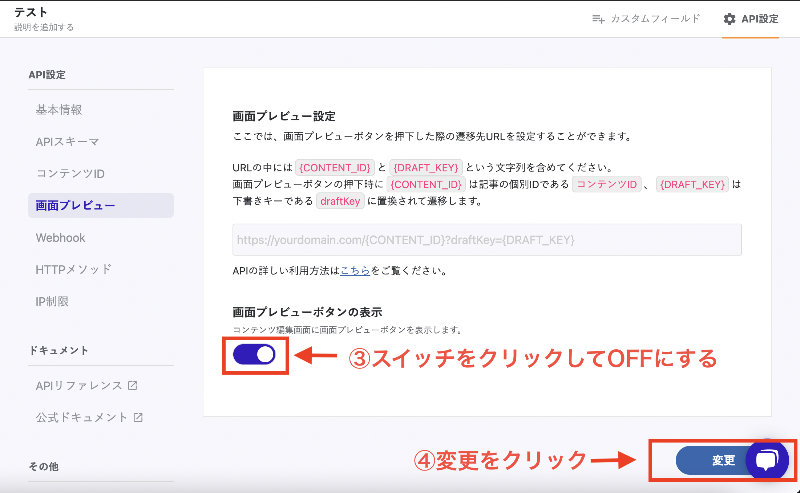Click external link icon beside APIリファレンス
The image size is (800, 493).
[x=133, y=385]
